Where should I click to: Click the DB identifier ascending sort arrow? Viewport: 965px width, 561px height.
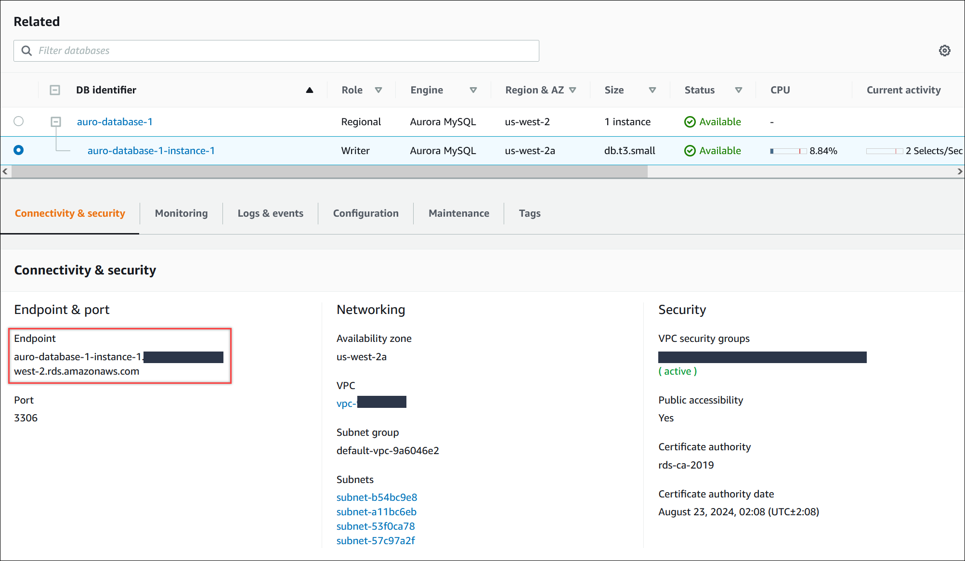[310, 90]
